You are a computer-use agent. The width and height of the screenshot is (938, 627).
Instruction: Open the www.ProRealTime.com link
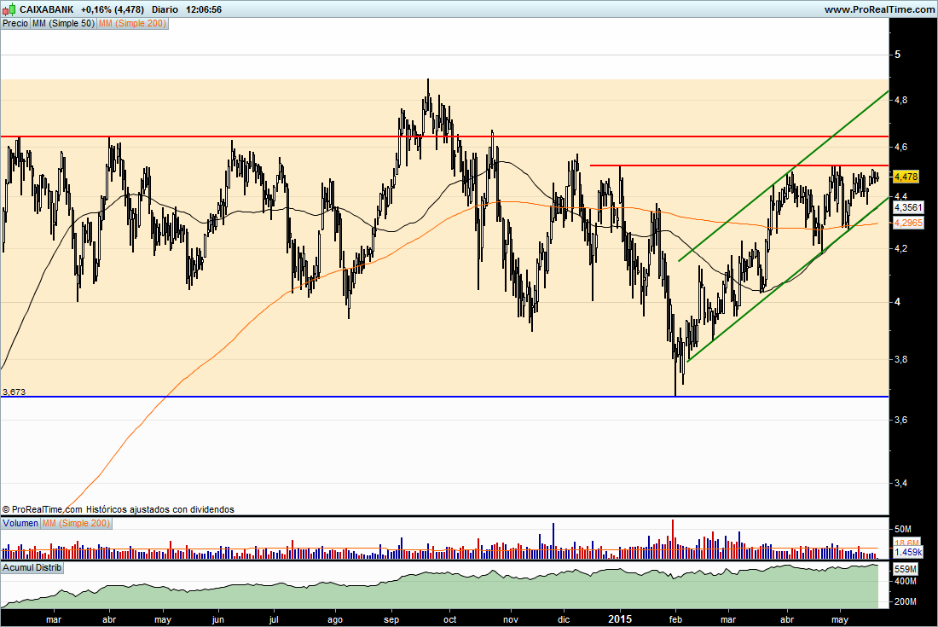(x=879, y=9)
